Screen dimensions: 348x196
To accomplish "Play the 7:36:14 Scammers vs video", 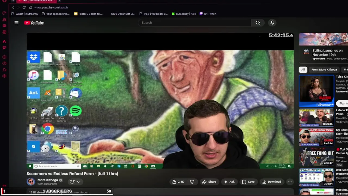I will tap(316, 177).
